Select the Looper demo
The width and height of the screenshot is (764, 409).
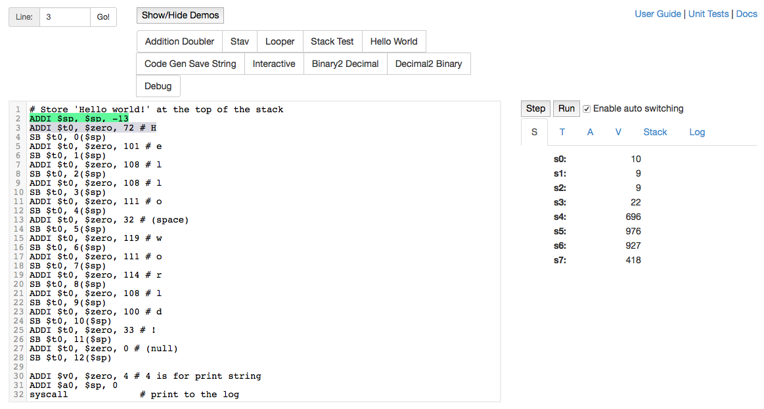point(280,41)
